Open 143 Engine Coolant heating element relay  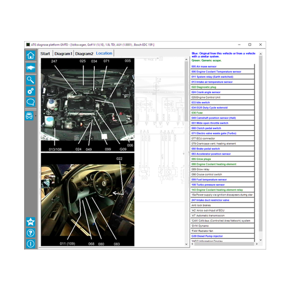pos(222,190)
